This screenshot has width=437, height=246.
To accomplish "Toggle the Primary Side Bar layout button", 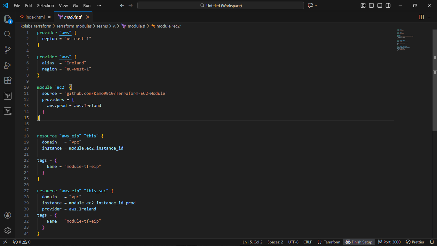I will coord(371,5).
